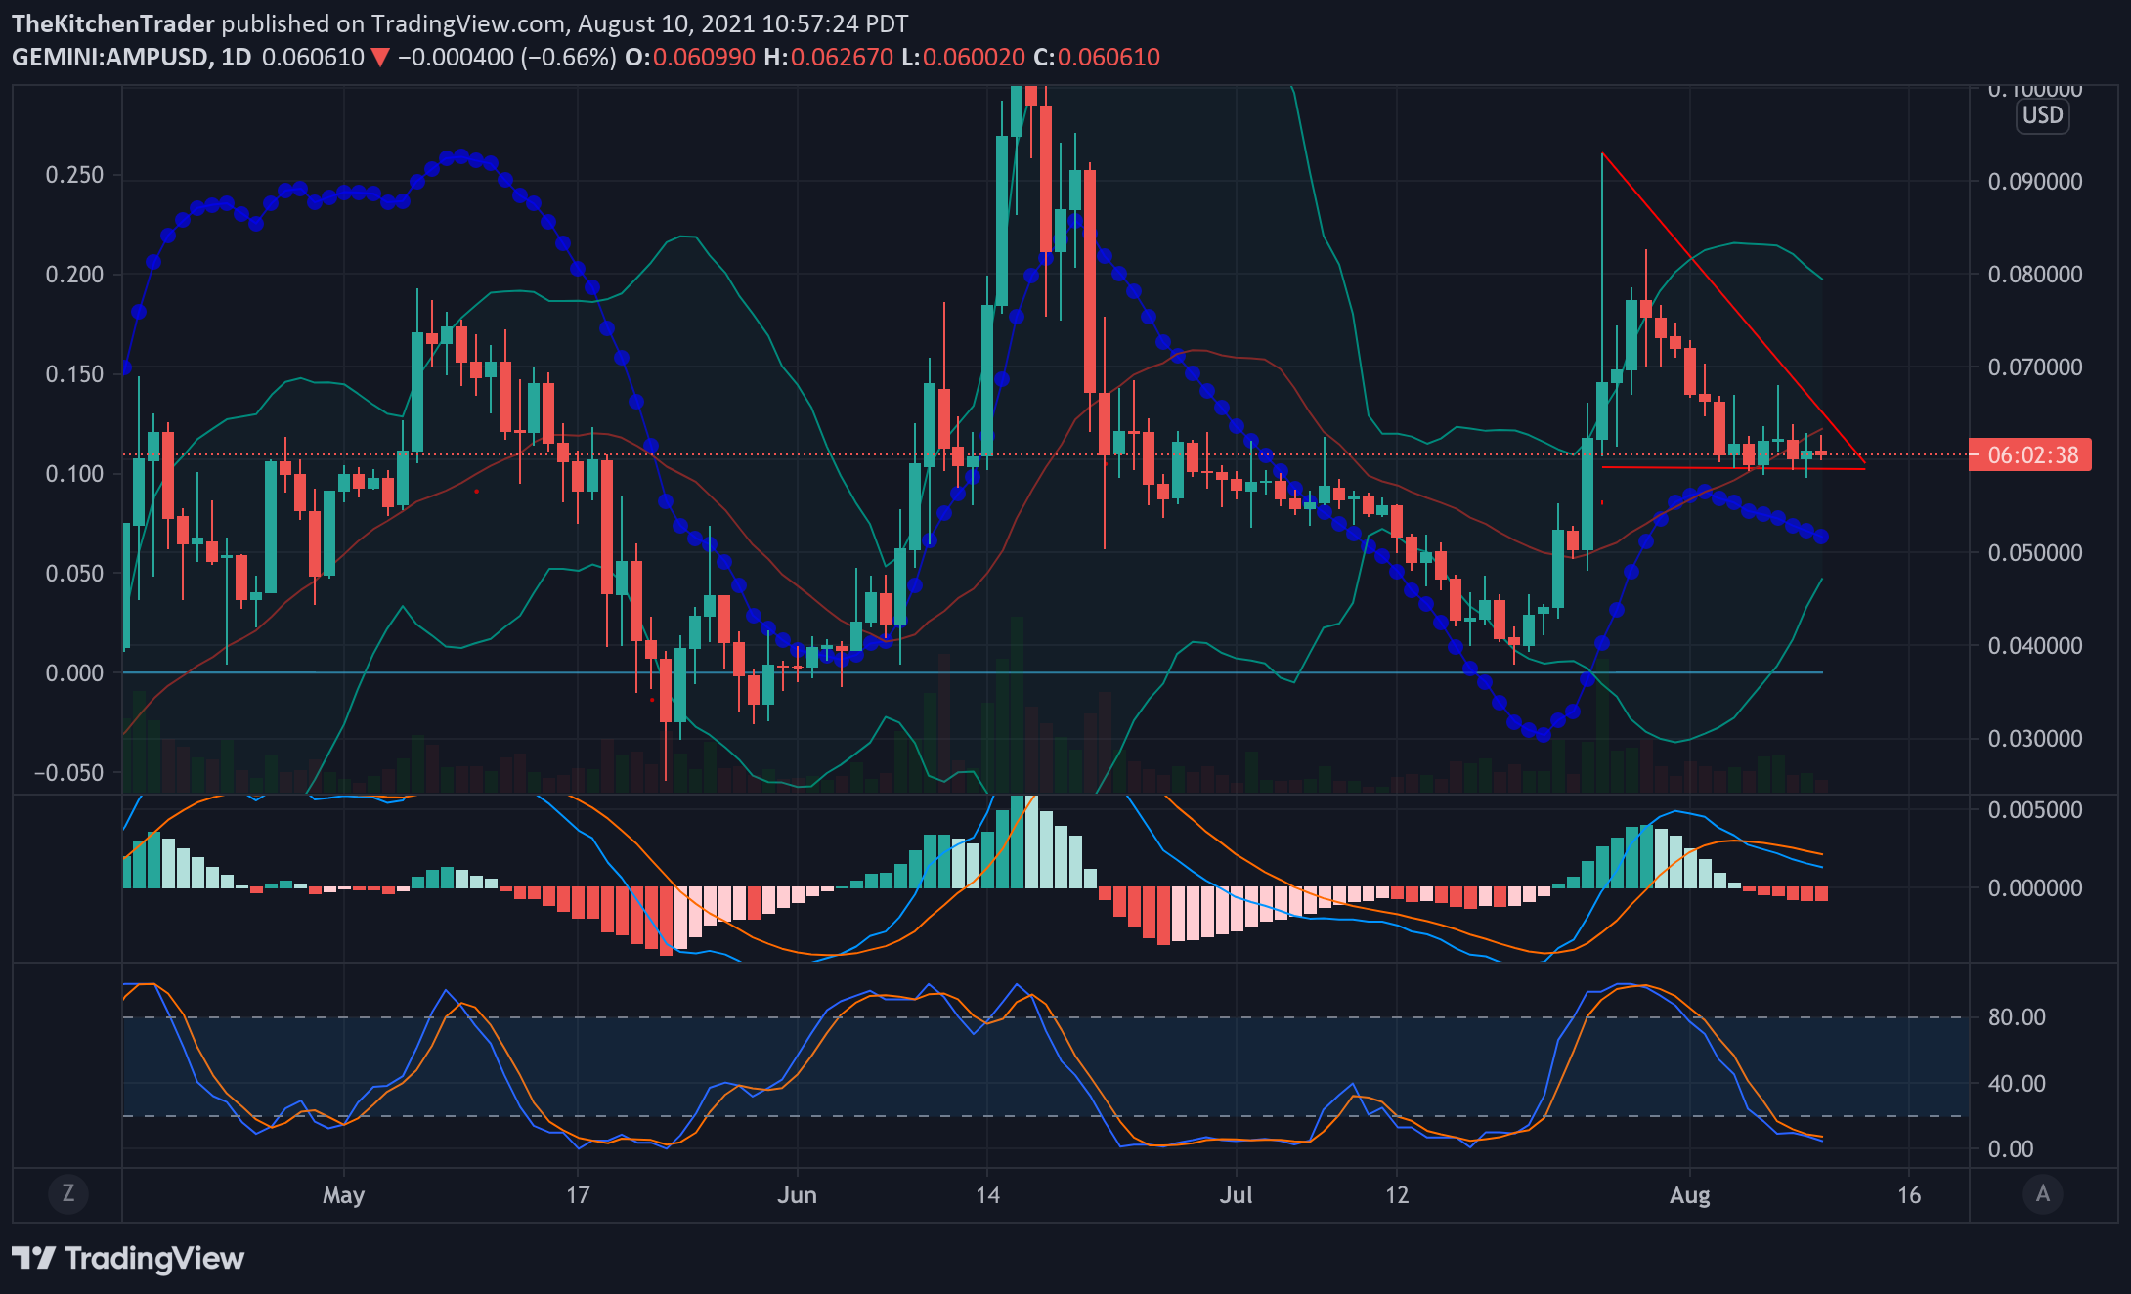Click the open price value 0.060990
This screenshot has width=2131, height=1294.
[x=704, y=57]
